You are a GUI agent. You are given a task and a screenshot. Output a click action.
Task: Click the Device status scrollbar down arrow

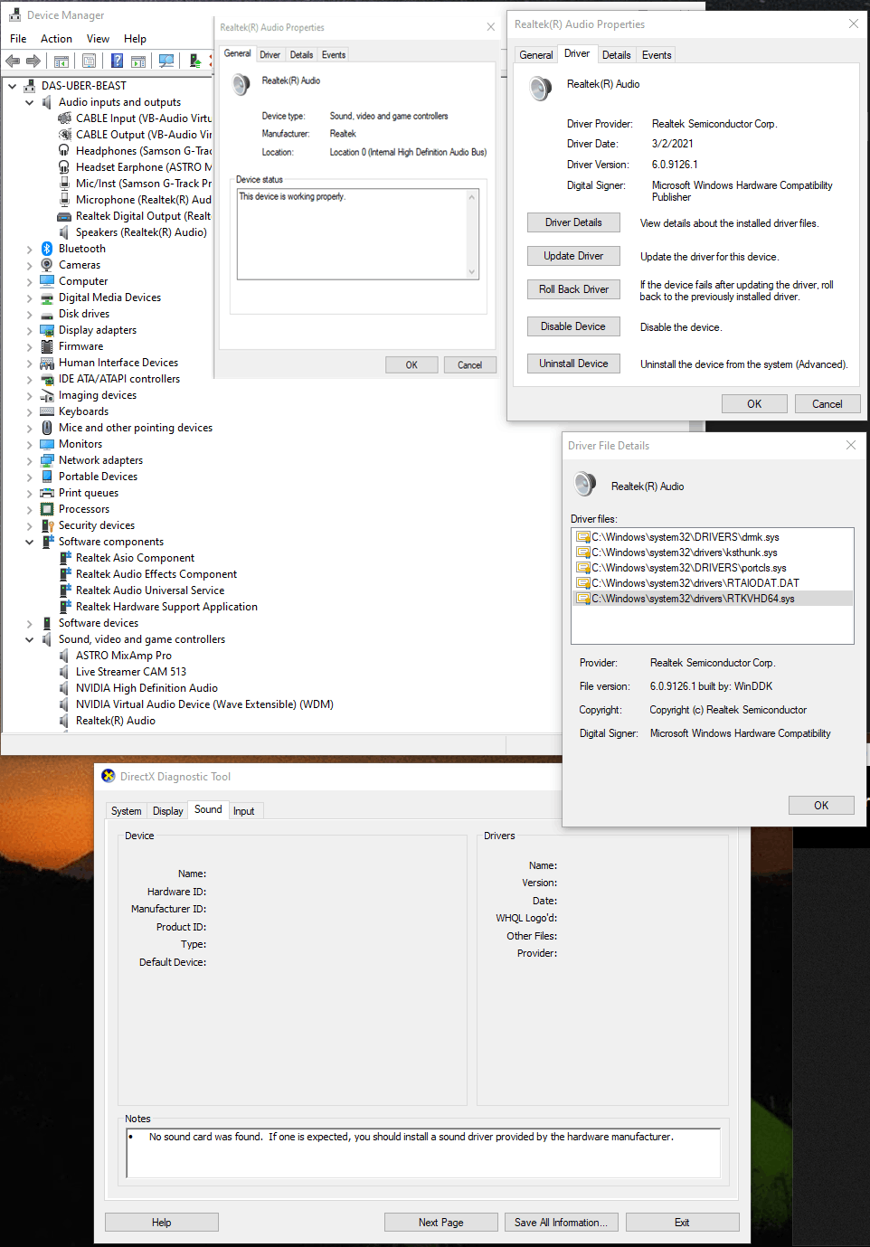coord(471,272)
